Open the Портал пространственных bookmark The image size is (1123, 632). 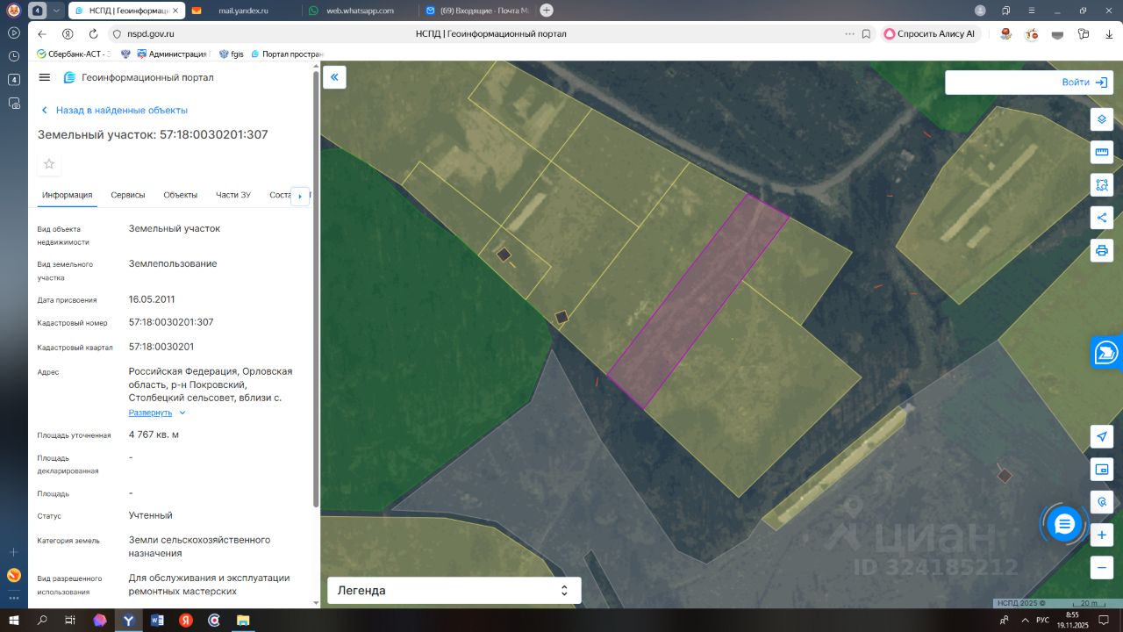pyautogui.click(x=287, y=54)
